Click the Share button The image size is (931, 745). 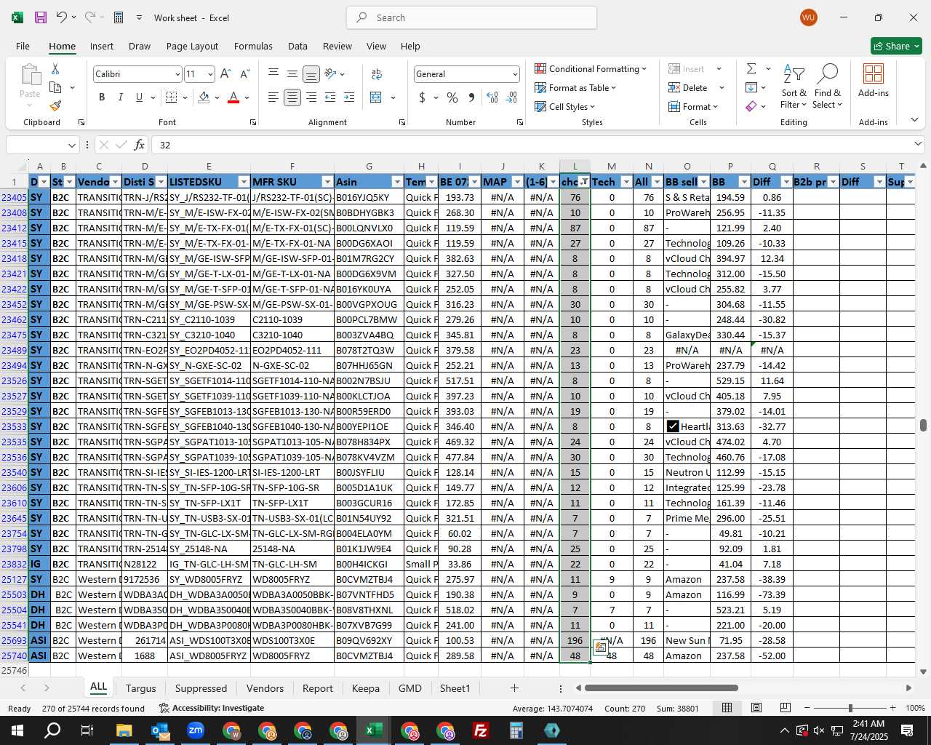896,46
